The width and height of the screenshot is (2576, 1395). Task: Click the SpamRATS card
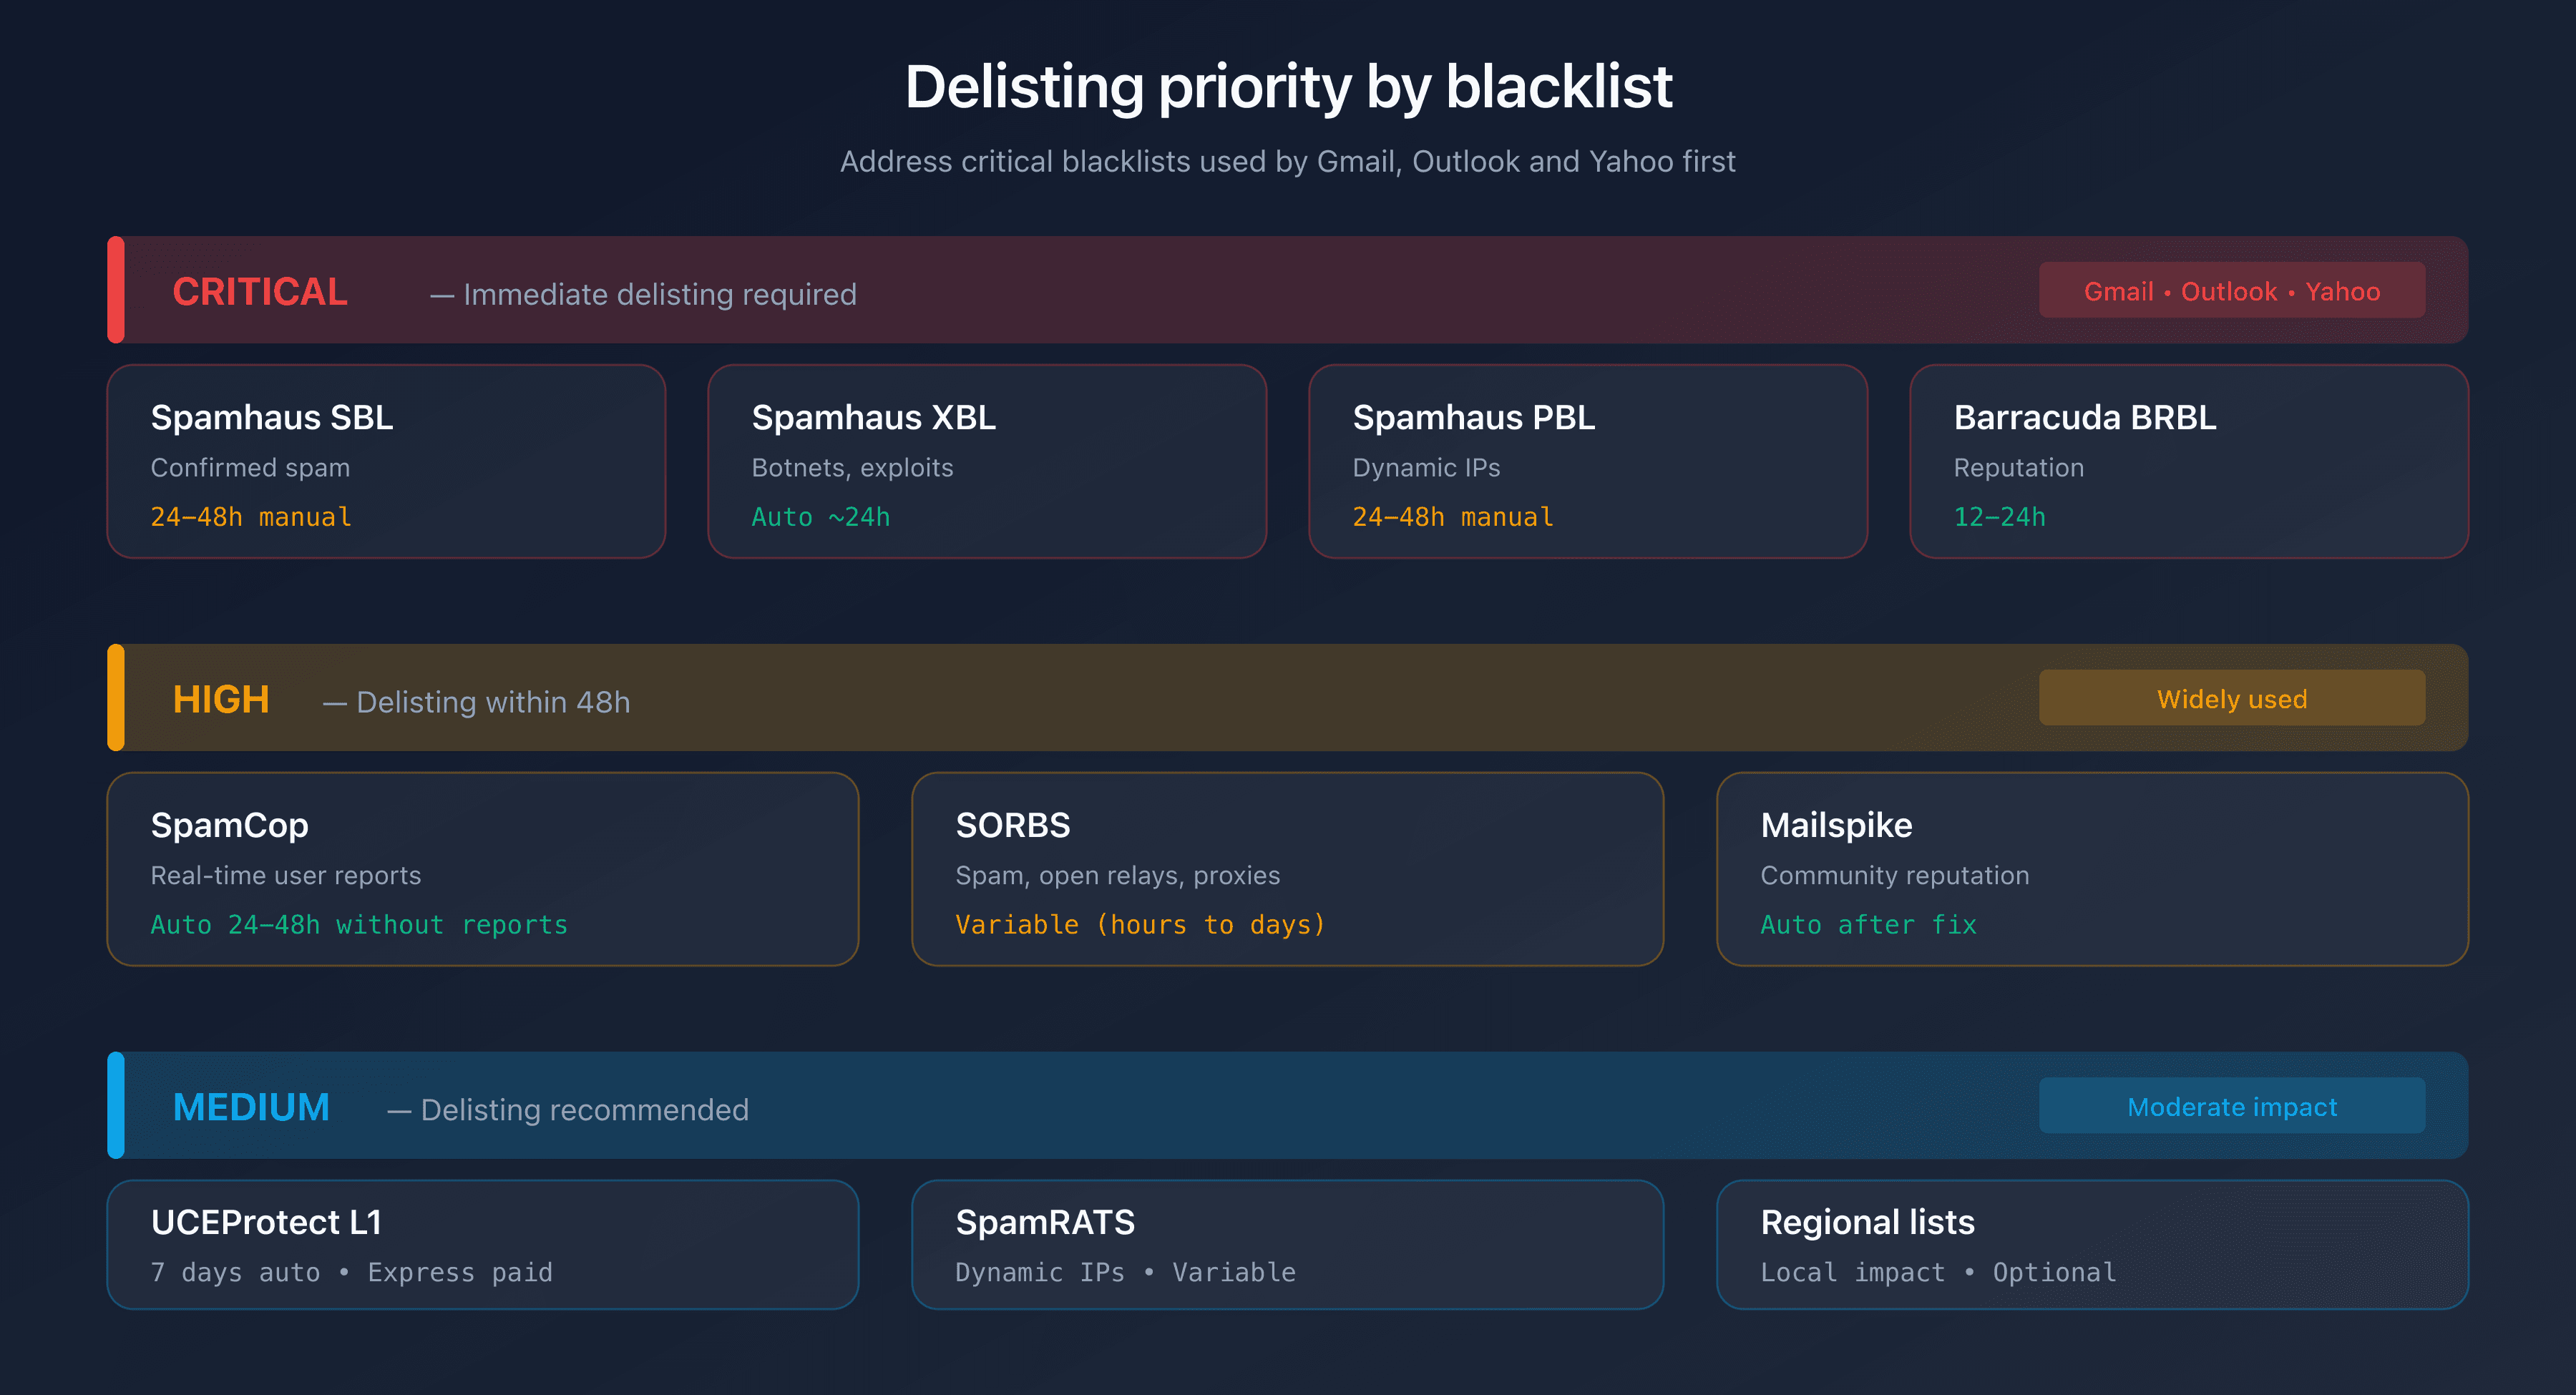pos(1288,1244)
